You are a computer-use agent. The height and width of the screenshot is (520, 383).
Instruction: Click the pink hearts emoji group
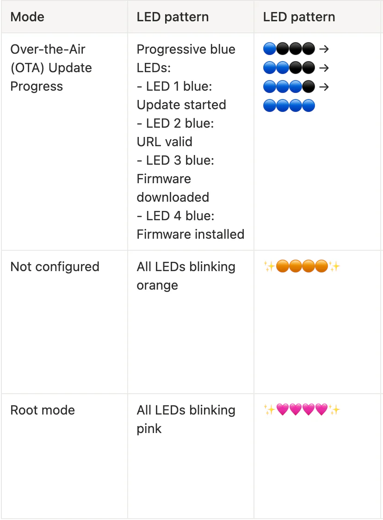[x=302, y=410]
